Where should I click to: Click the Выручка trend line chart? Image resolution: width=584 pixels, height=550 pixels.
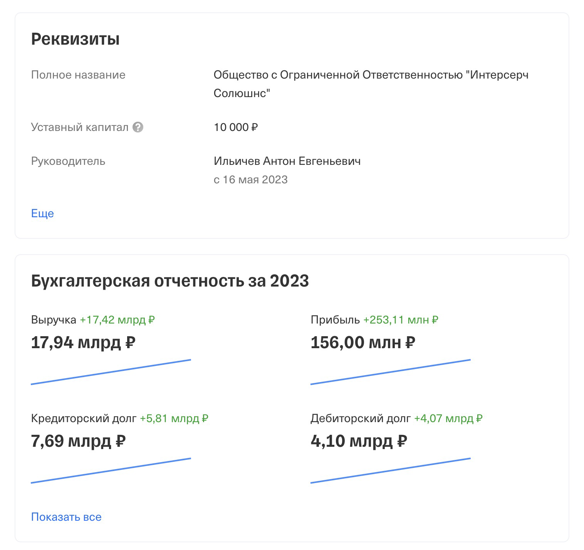(x=111, y=372)
